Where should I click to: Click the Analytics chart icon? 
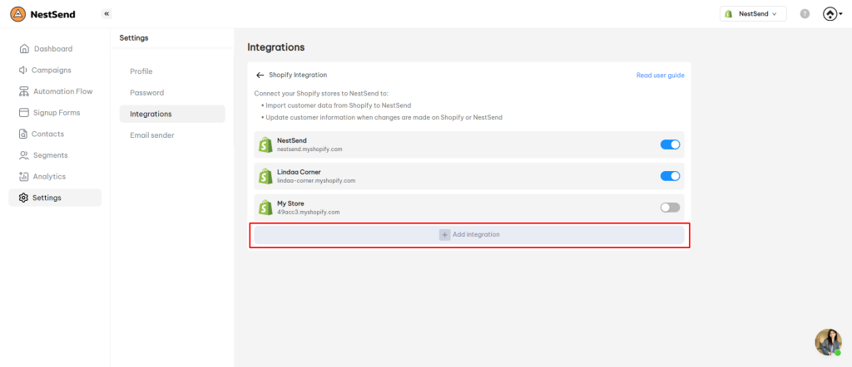[x=23, y=176]
